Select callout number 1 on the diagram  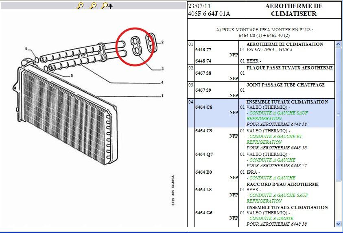coord(162,96)
